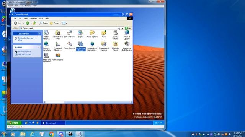Open the Back history dropdown arrow
Viewport: 245px width, 137px height.
coord(23,23)
